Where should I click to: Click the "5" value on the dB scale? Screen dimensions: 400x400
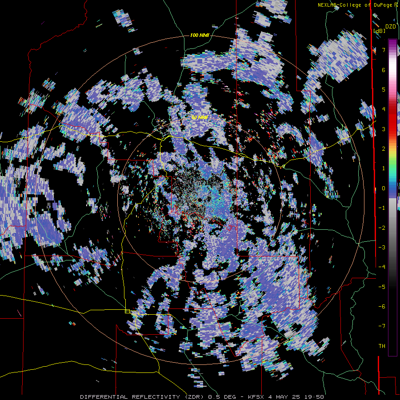[x=384, y=89]
